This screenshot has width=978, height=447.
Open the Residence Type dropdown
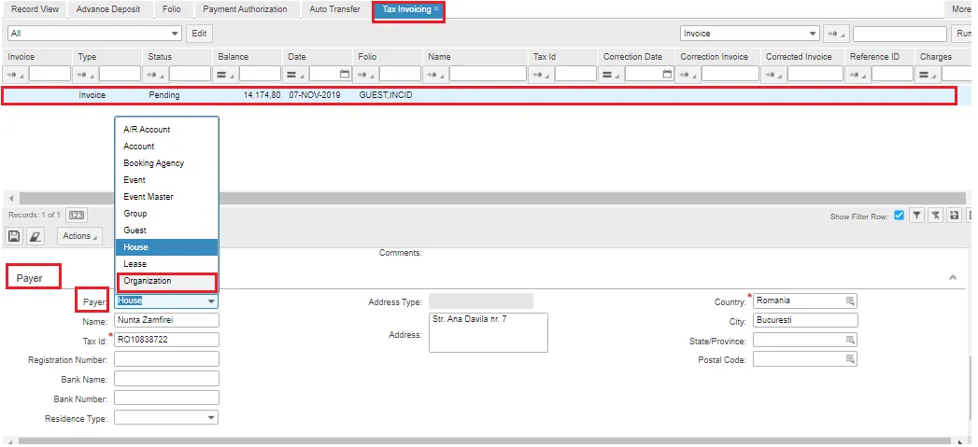click(166, 418)
